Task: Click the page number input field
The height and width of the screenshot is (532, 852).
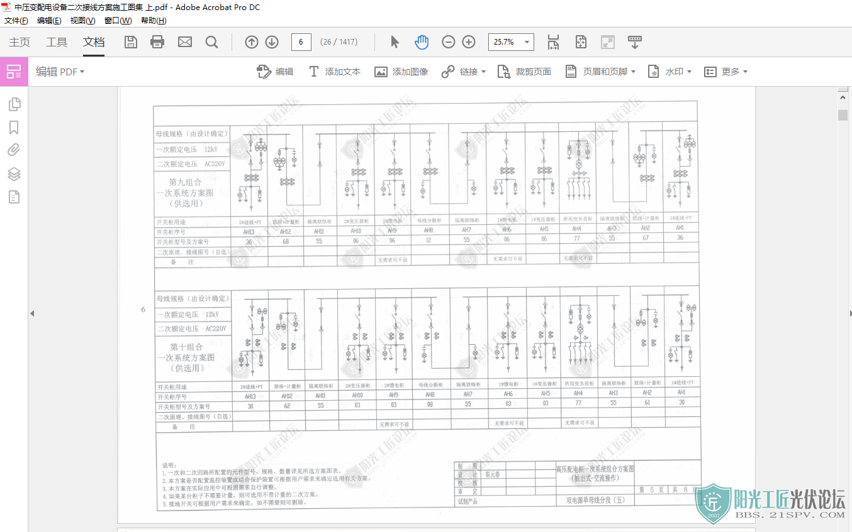Action: [x=301, y=42]
